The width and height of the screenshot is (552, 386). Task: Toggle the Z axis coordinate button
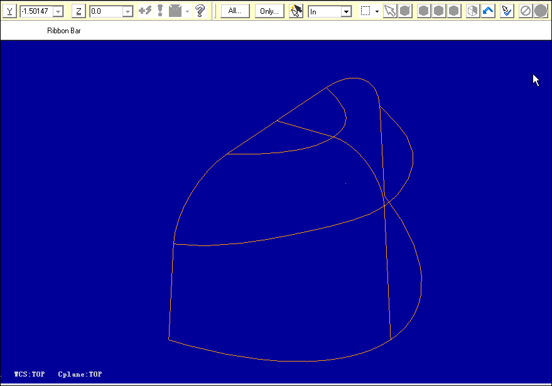pos(78,10)
